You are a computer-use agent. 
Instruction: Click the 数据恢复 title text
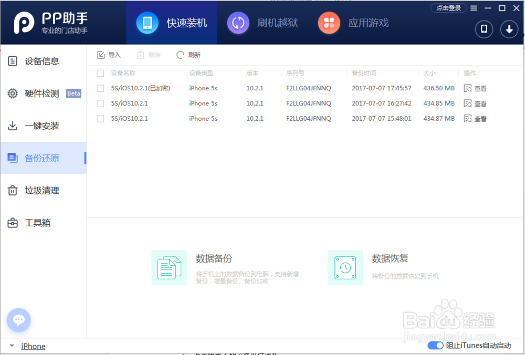(x=390, y=258)
